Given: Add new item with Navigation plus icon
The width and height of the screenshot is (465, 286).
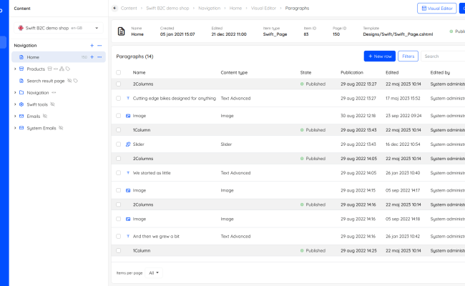Looking at the screenshot, I should 92,45.
